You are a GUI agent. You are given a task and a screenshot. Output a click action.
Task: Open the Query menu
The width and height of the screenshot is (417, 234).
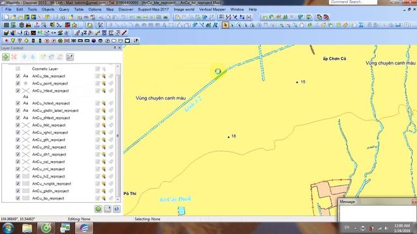64,9
